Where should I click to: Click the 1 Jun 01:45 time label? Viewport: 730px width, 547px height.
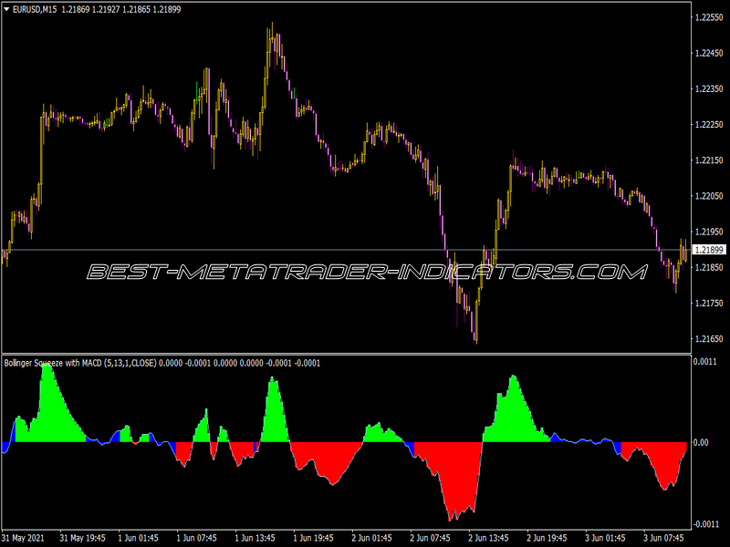pyautogui.click(x=139, y=538)
